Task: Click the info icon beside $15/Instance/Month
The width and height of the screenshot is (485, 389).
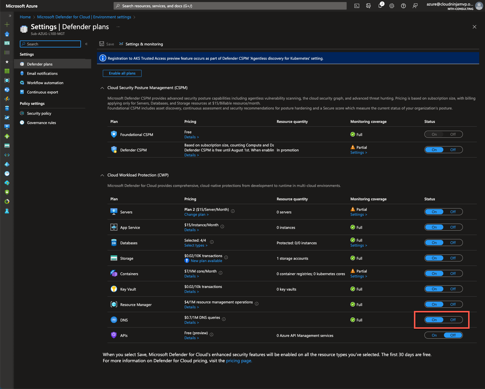Action: coord(222,227)
